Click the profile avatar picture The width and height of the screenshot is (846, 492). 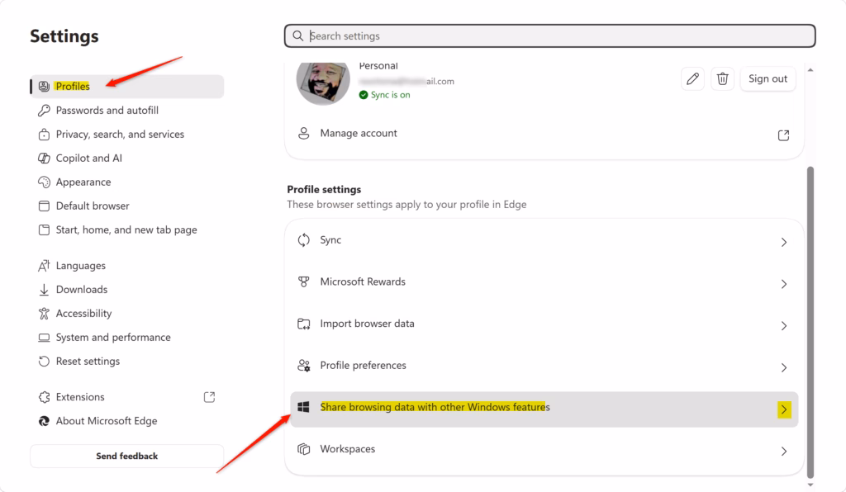point(323,82)
